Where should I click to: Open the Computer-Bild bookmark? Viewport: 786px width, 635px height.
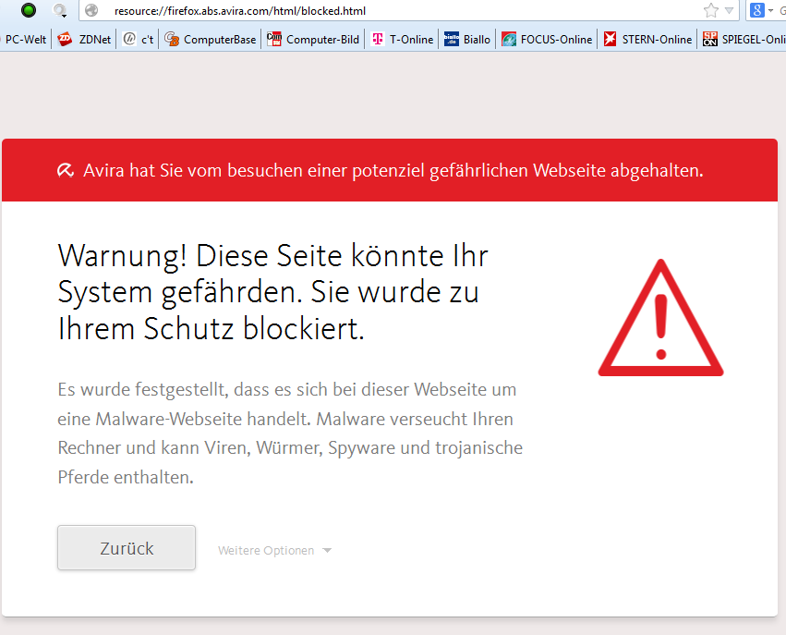pos(313,39)
